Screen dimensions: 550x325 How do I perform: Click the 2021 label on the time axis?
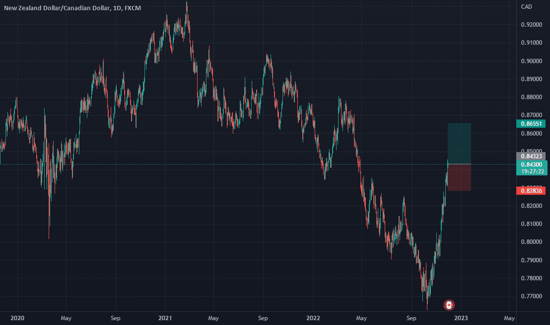click(x=165, y=318)
